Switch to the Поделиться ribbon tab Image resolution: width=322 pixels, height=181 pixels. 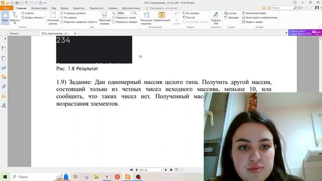(96, 8)
